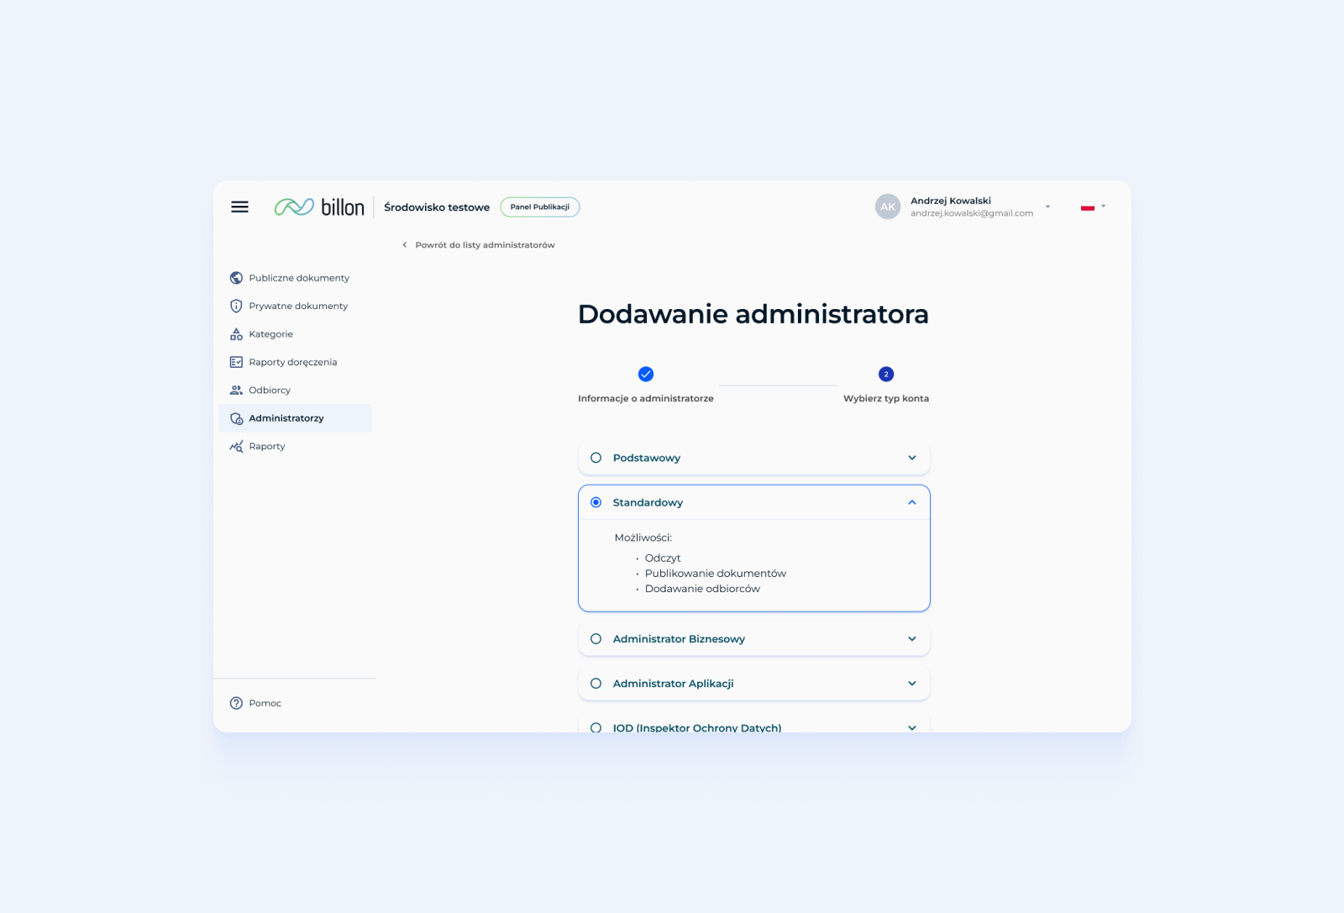Click the Środowisko testowe label
Image resolution: width=1344 pixels, height=913 pixels.
(x=437, y=207)
